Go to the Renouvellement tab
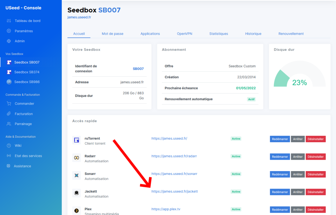The width and height of the screenshot is (336, 215). [x=291, y=34]
